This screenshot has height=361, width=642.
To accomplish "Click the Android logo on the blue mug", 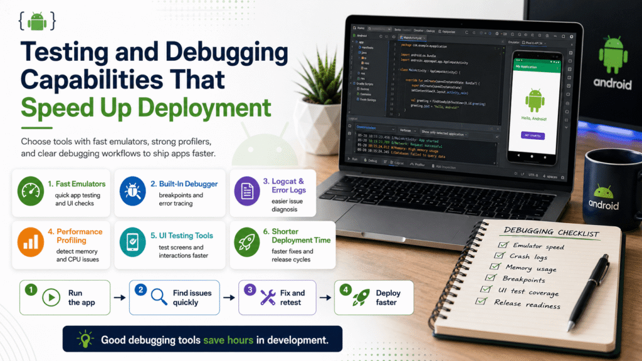I will (x=604, y=191).
